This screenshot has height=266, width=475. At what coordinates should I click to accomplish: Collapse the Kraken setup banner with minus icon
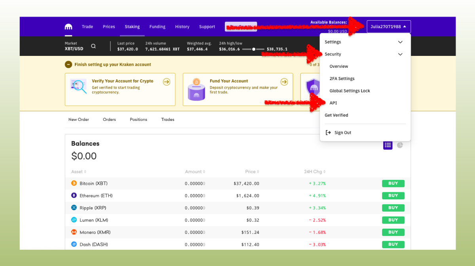click(x=68, y=64)
